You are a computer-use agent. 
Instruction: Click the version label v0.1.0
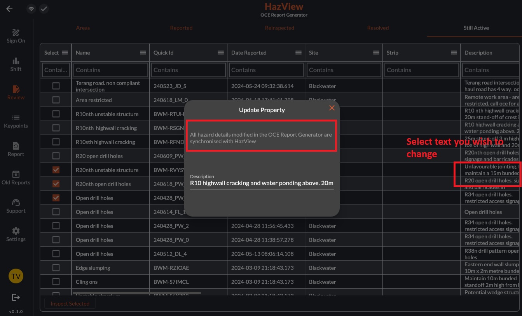pos(16,312)
